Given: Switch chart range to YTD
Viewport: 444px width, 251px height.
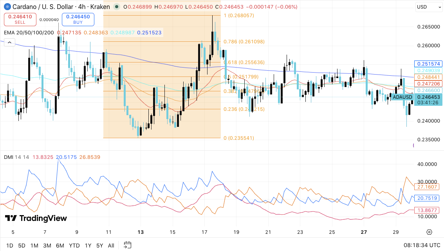Looking at the screenshot, I should 74,245.
